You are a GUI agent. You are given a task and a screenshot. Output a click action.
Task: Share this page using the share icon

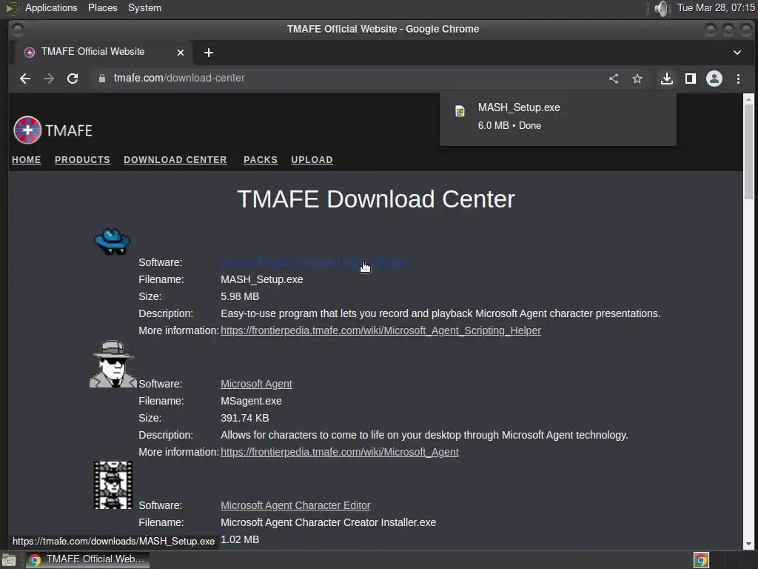[x=614, y=79]
